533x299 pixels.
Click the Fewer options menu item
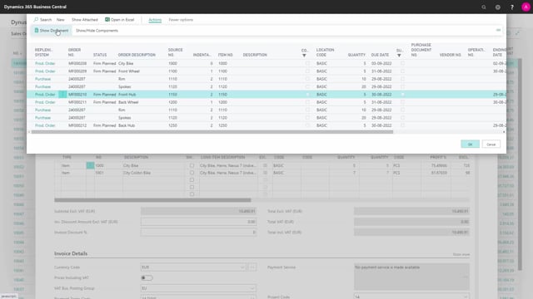(x=181, y=20)
